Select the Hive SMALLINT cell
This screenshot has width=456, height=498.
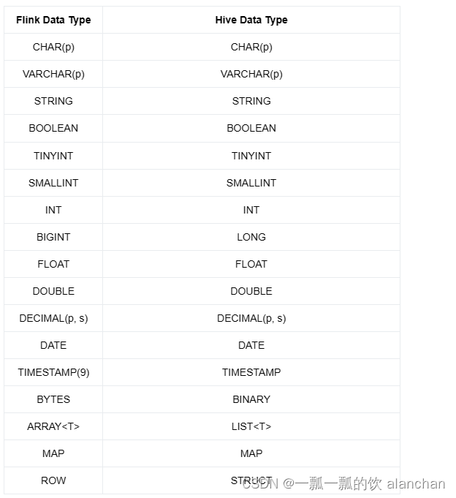[x=251, y=183]
